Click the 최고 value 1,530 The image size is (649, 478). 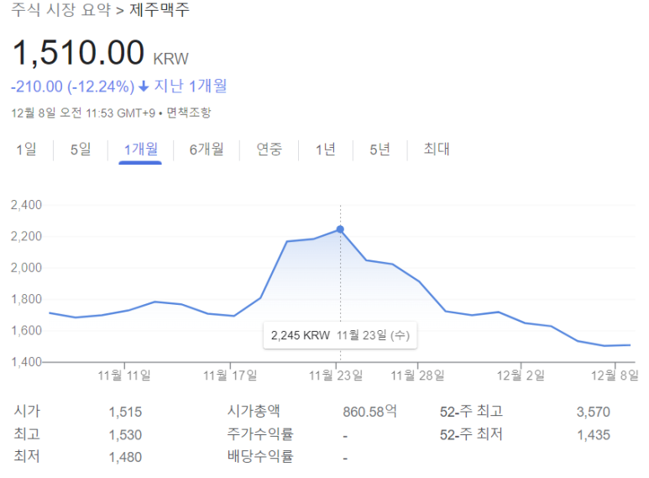[x=125, y=435]
